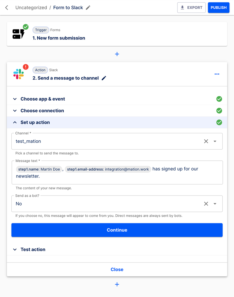Screen dimensions: 234x297
Task: Click the Publish button
Action: coord(219,8)
